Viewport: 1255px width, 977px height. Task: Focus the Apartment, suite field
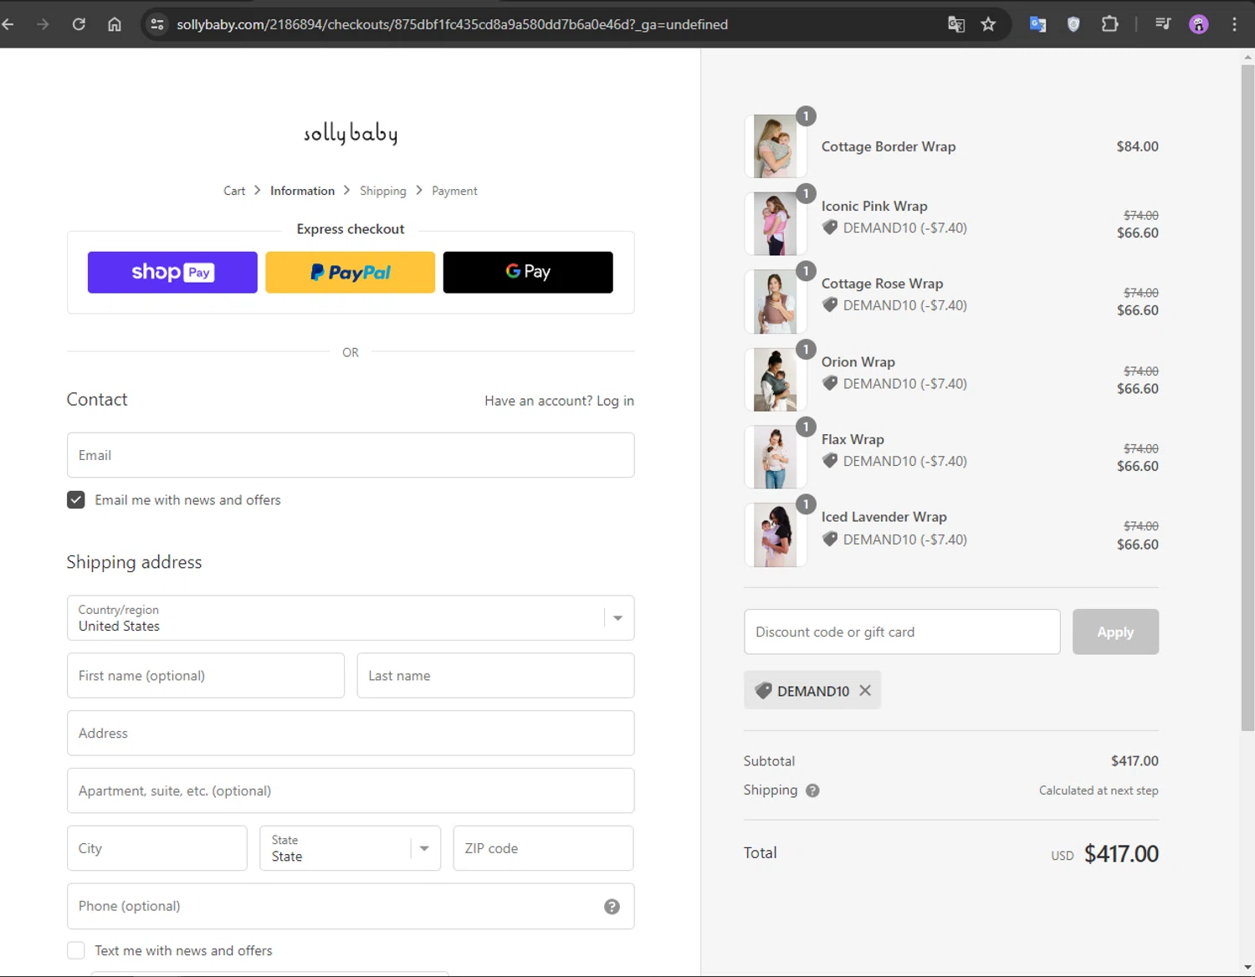click(351, 790)
